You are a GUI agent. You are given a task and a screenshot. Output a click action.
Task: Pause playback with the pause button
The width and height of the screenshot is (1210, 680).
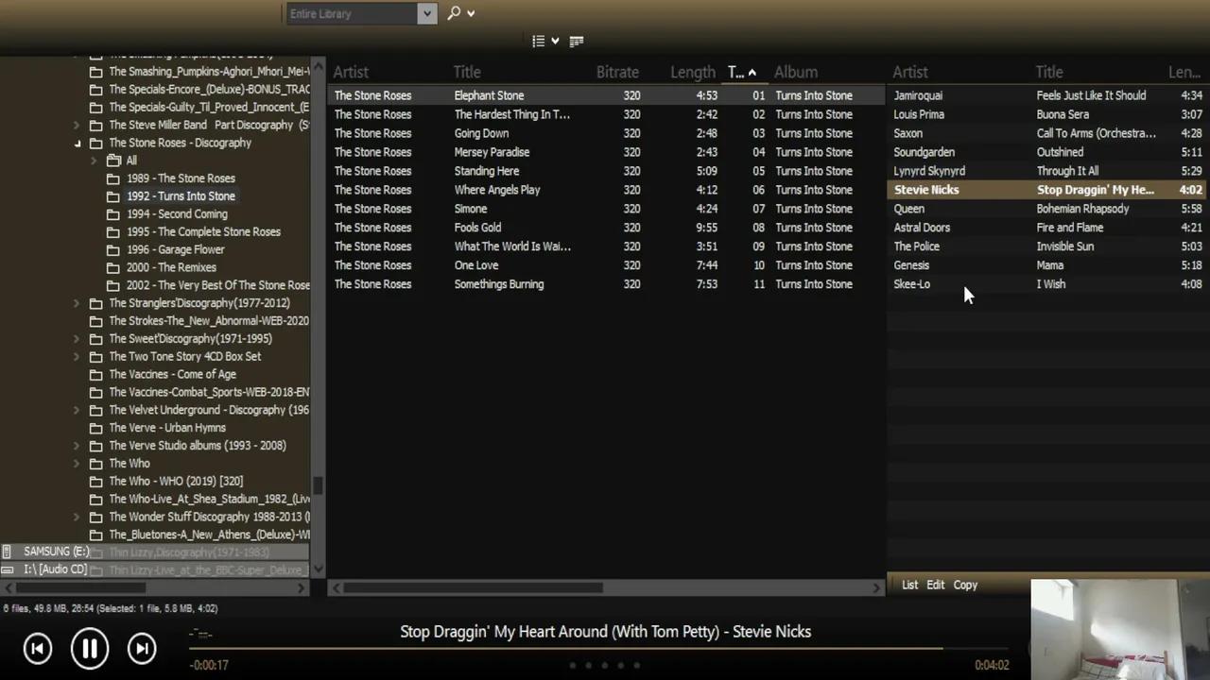(x=90, y=648)
